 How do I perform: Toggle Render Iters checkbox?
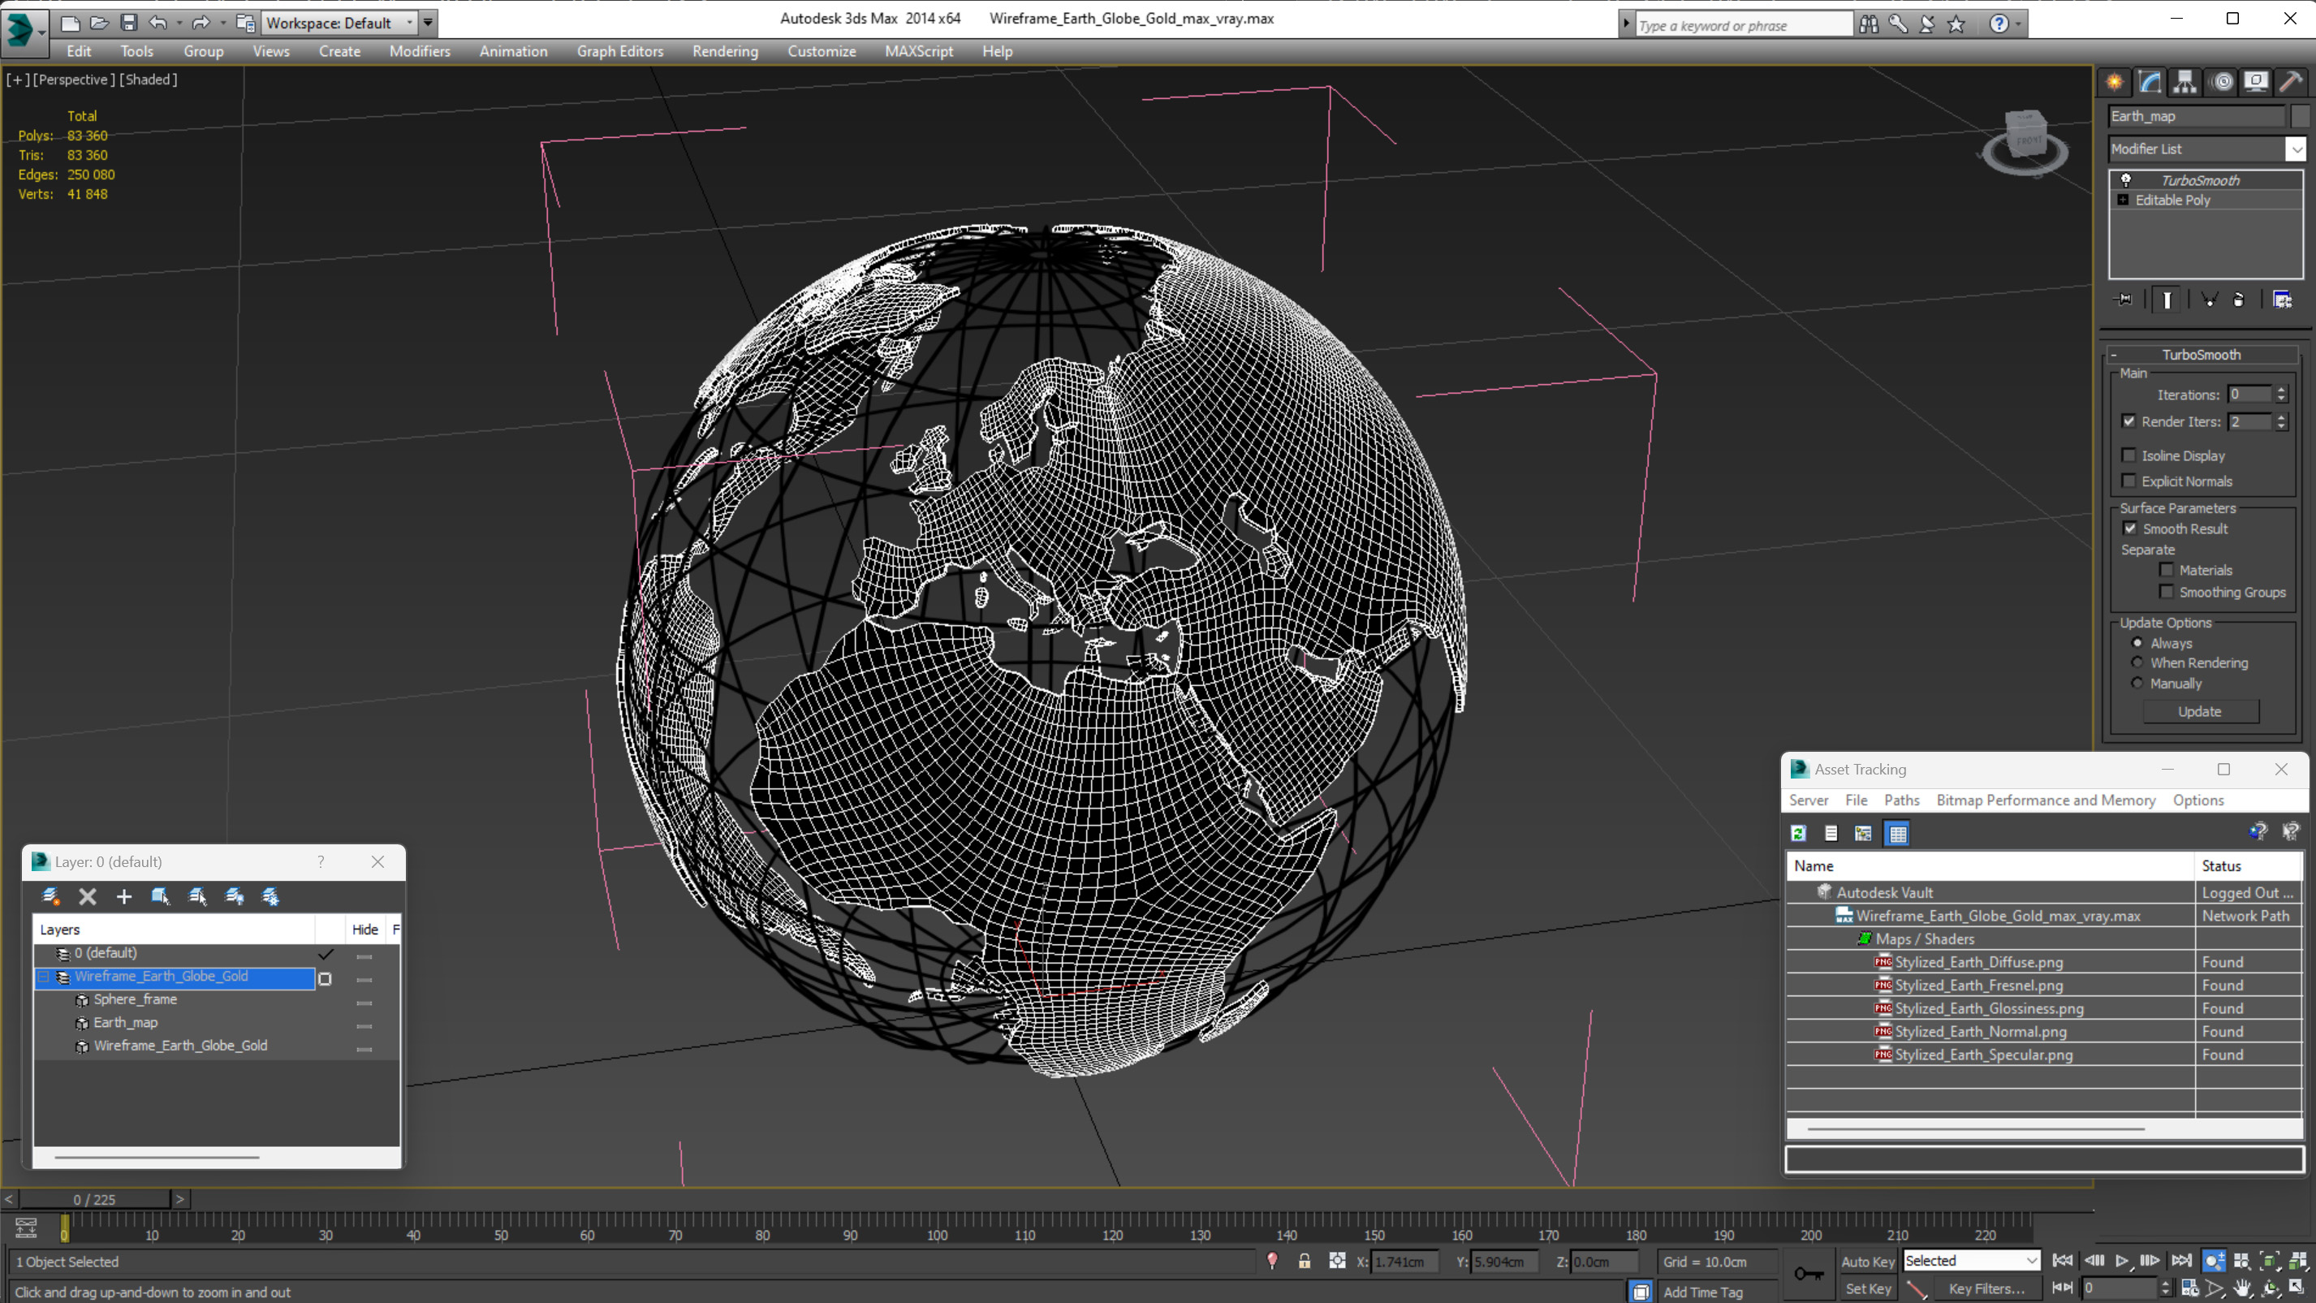pyautogui.click(x=2129, y=421)
